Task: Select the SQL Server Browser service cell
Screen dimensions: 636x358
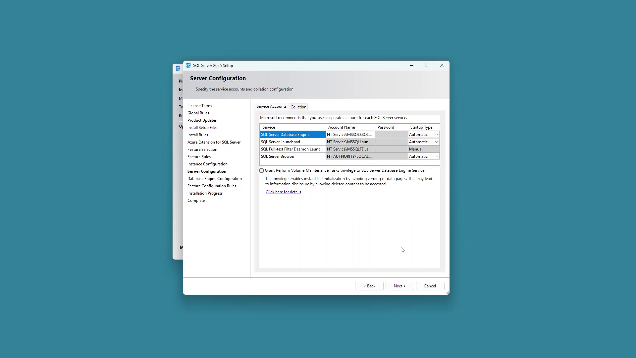Action: click(293, 156)
